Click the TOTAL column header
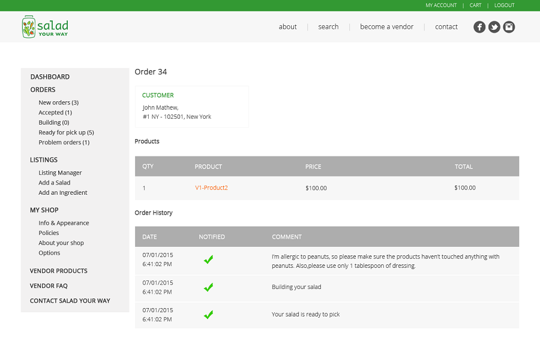 point(464,167)
